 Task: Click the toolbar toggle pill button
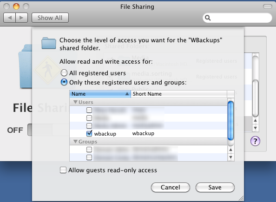point(267,7)
